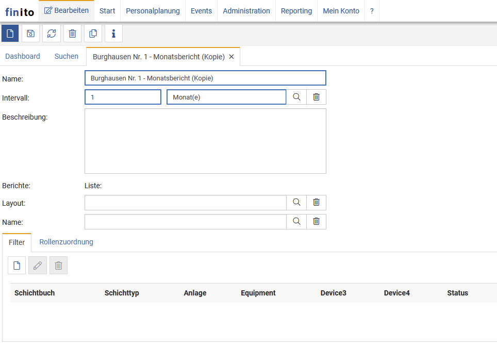Open the info icon in toolbar
497x363 pixels.
click(x=113, y=34)
